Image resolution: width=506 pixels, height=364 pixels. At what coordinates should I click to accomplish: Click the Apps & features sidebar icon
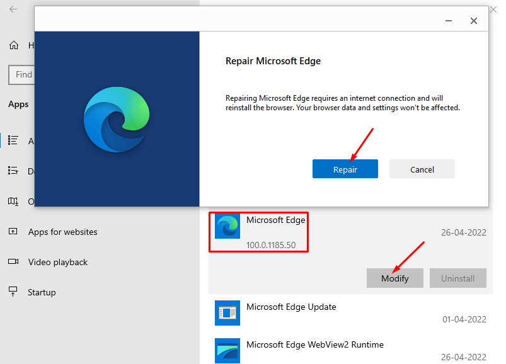tap(13, 140)
